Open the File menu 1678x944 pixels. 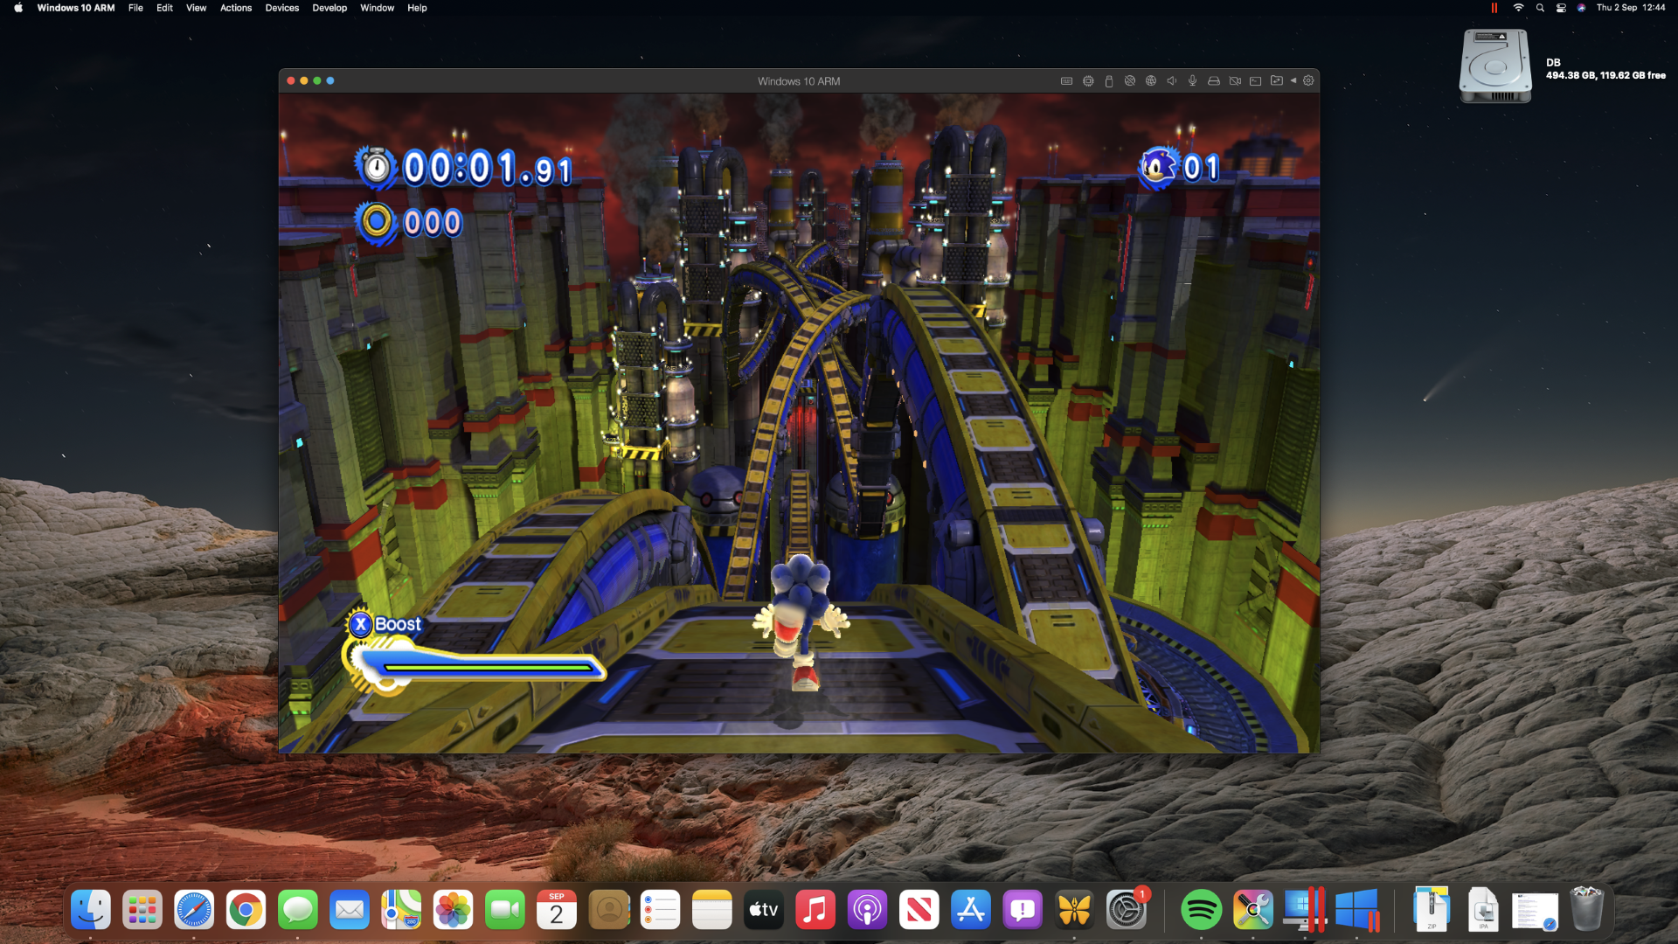135,8
